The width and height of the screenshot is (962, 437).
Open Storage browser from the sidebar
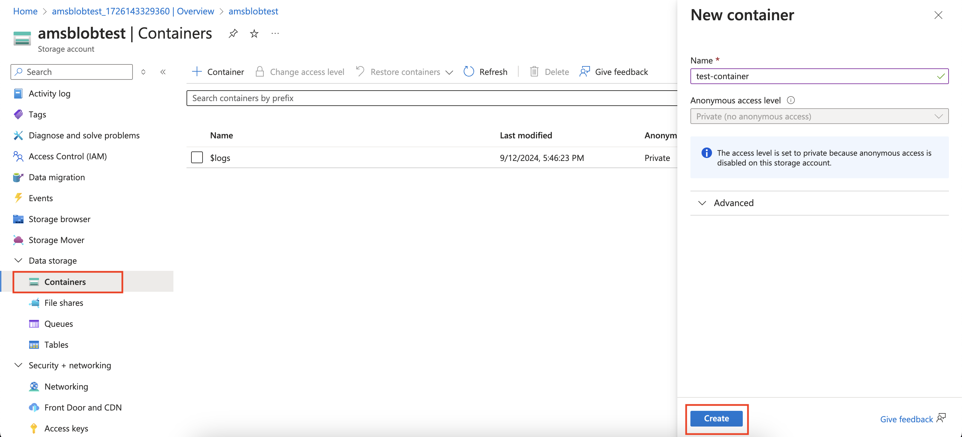(59, 219)
